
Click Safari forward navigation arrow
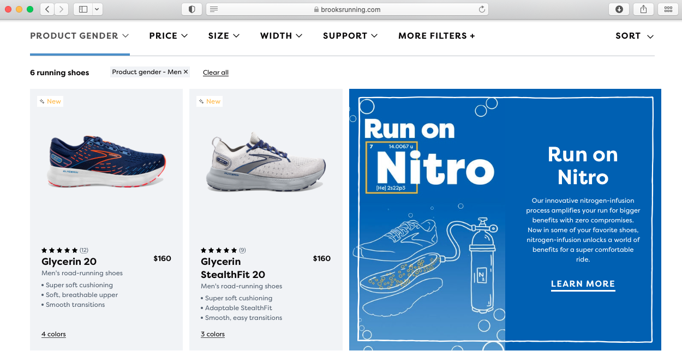[x=61, y=9]
